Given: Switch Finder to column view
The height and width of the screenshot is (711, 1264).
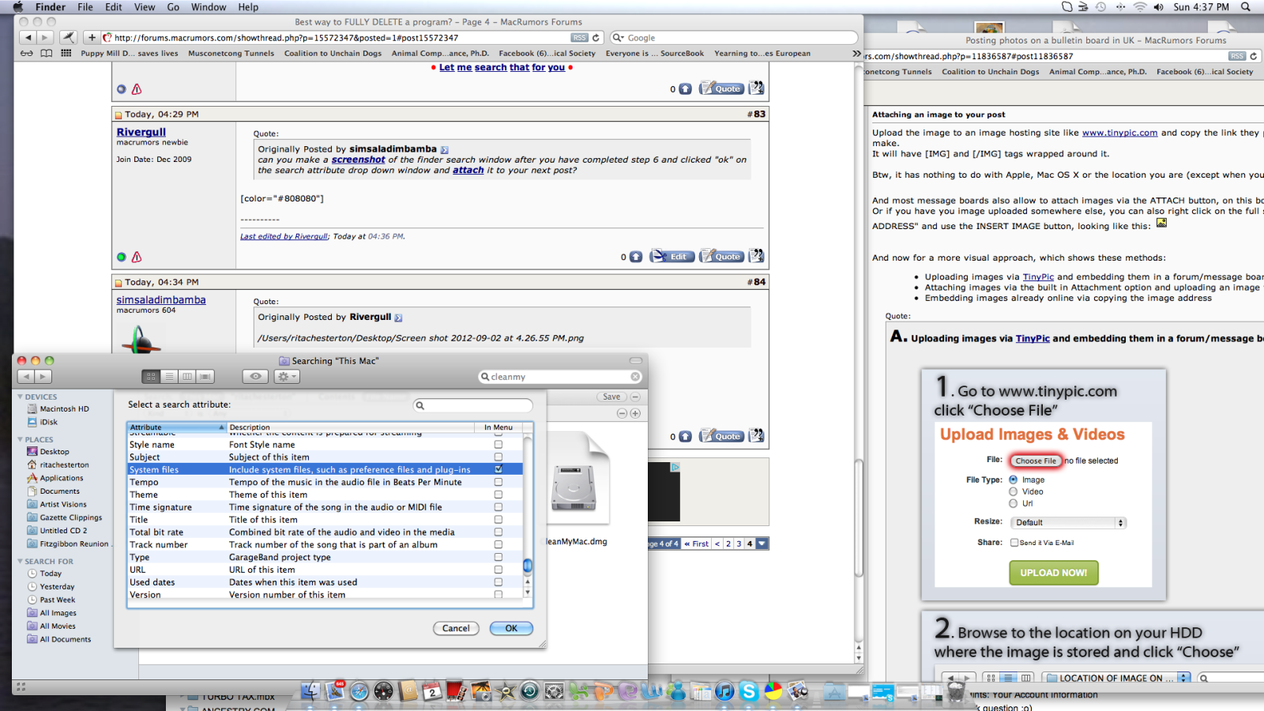Looking at the screenshot, I should 187,377.
